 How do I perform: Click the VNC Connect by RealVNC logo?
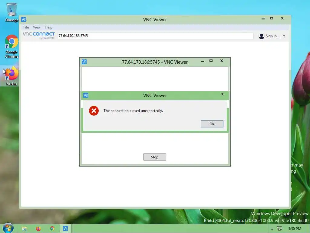39,36
